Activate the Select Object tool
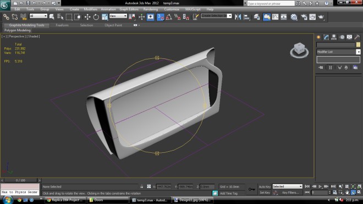This screenshot has width=363, height=204. [x=52, y=17]
